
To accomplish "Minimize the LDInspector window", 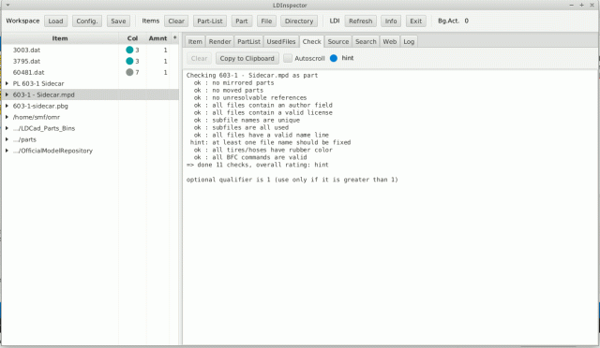I will pyautogui.click(x=572, y=5).
